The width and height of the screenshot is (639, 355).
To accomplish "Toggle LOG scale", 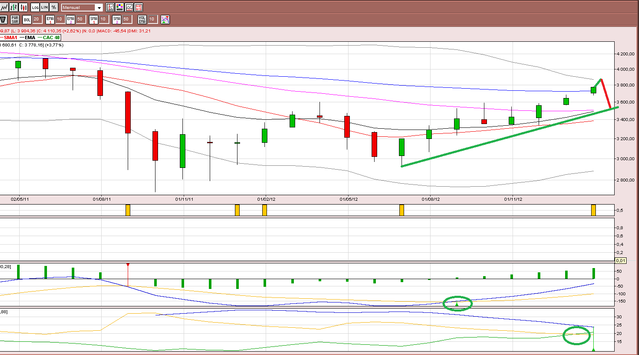I will click(x=35, y=7).
